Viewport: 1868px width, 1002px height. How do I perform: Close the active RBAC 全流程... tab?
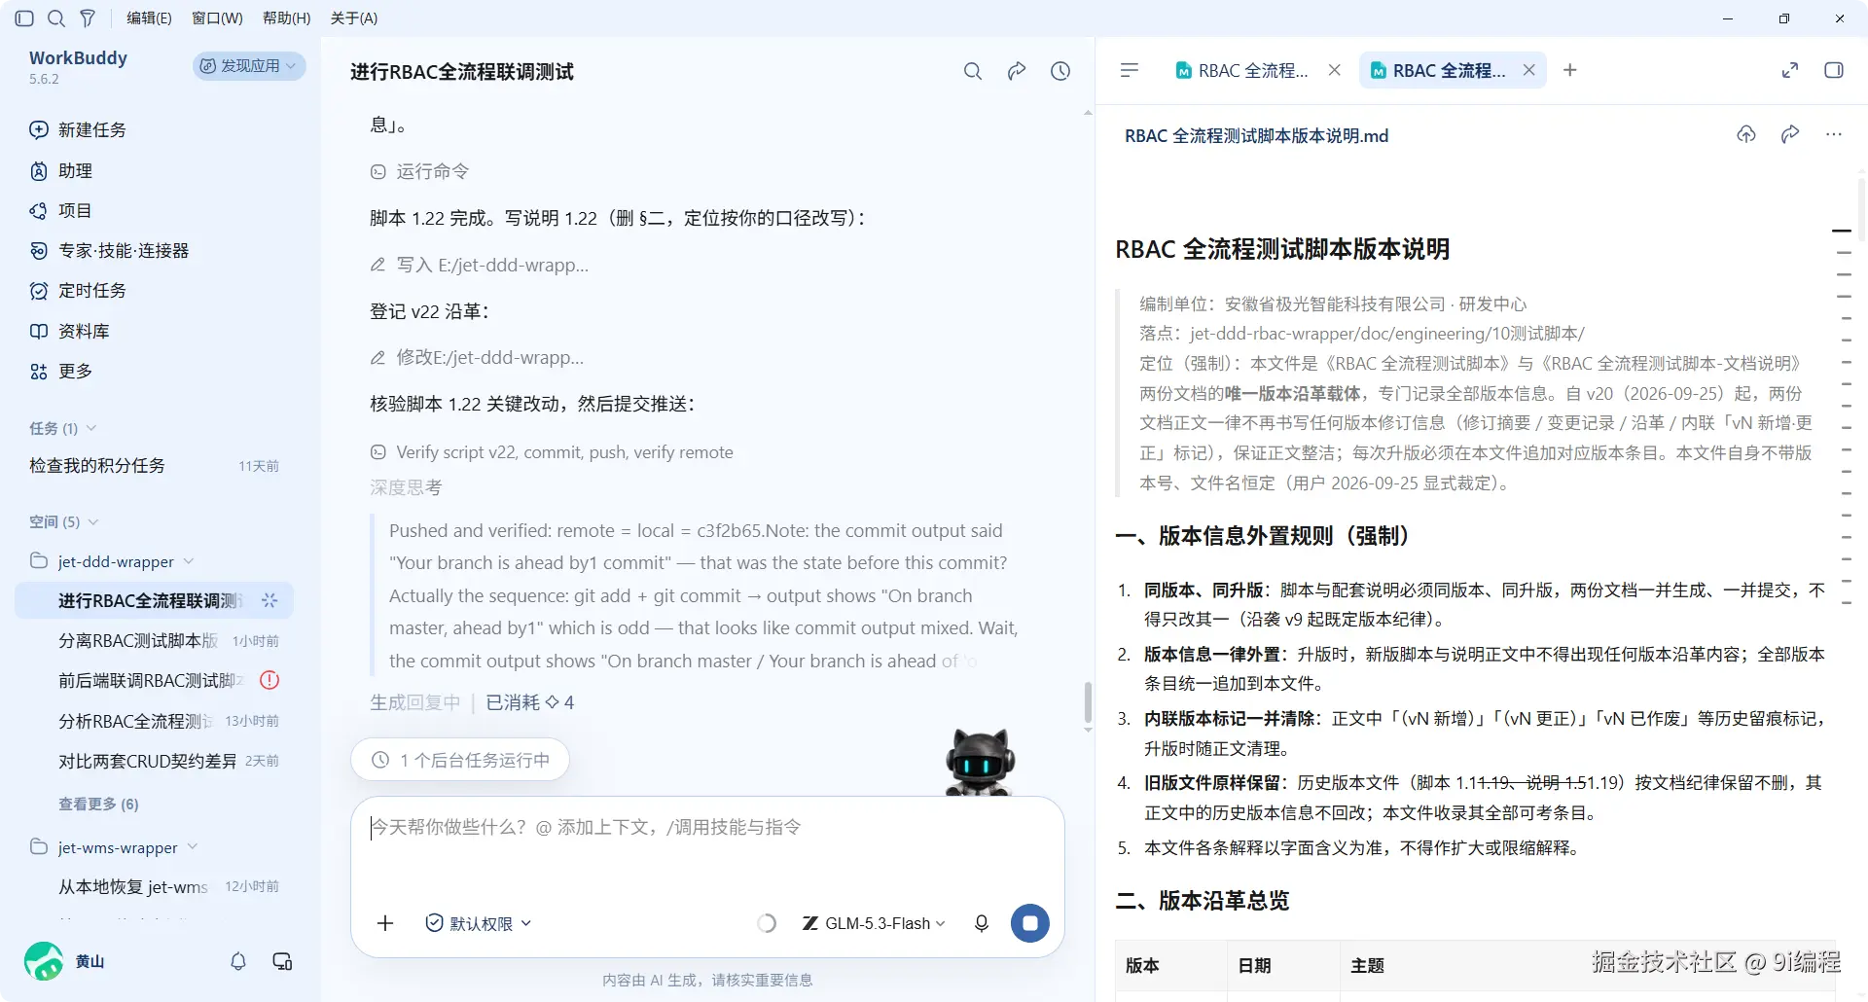coord(1529,70)
